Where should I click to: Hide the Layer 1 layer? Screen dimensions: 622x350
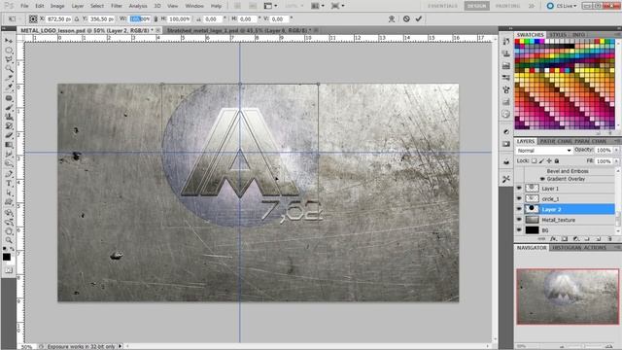(x=519, y=189)
